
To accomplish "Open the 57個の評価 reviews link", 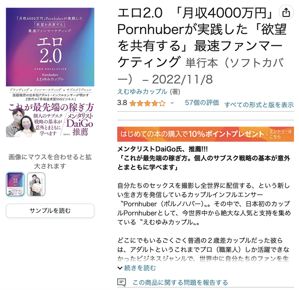I will point(202,103).
